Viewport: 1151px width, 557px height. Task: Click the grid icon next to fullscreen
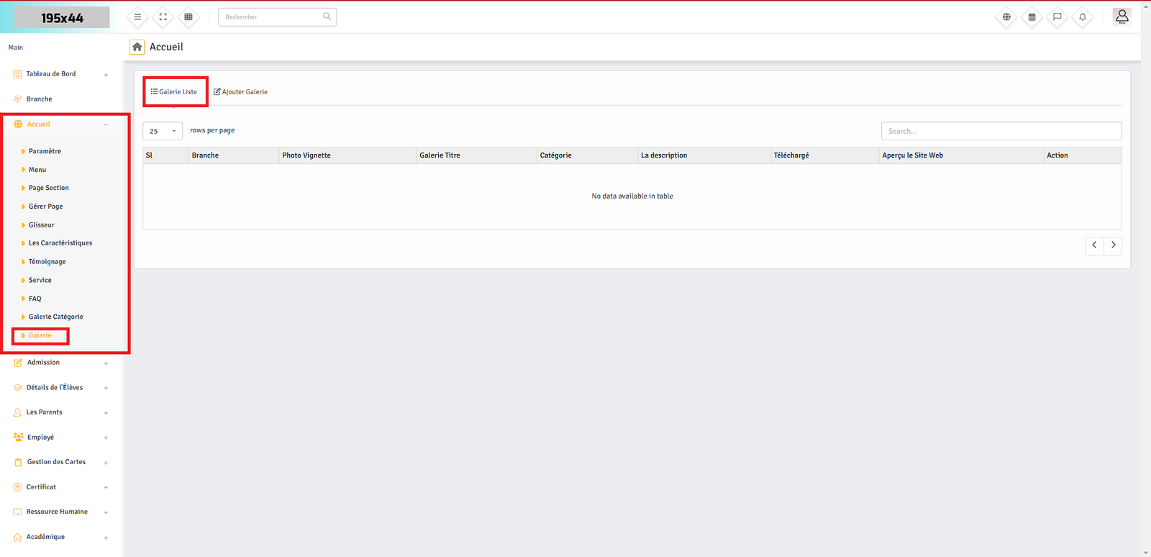188,17
